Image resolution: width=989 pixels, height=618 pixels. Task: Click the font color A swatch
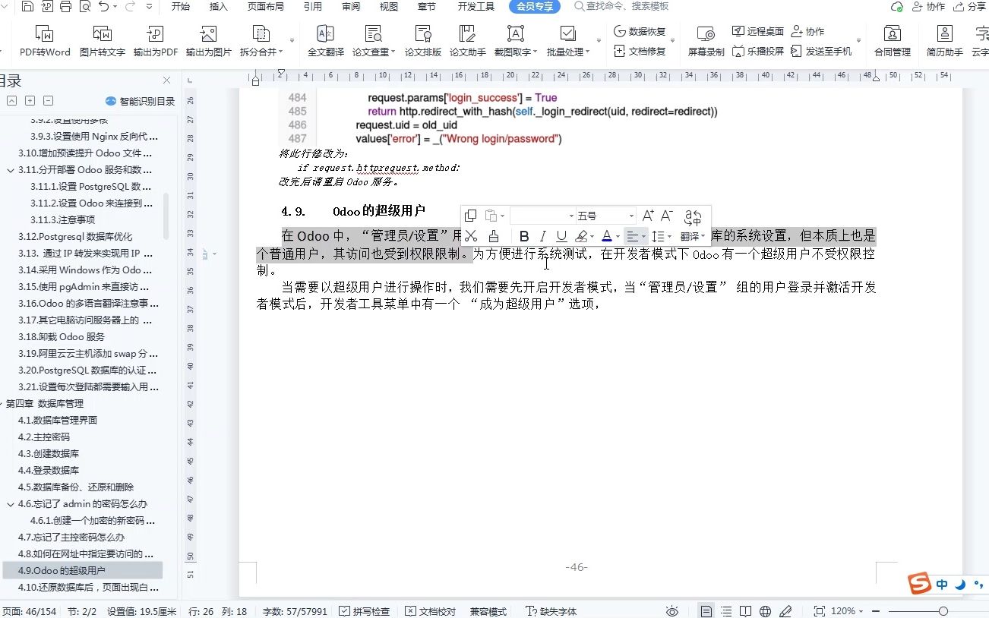[606, 236]
